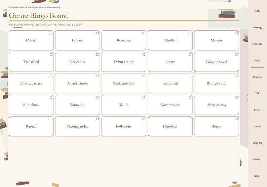Click the Classic card label
The height and width of the screenshot is (187, 267).
coord(31,40)
